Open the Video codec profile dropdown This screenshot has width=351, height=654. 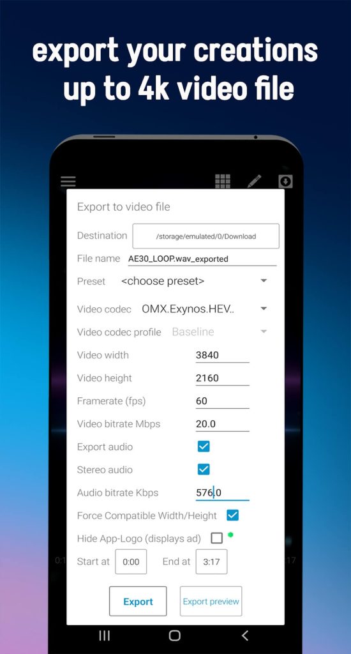[x=220, y=332]
